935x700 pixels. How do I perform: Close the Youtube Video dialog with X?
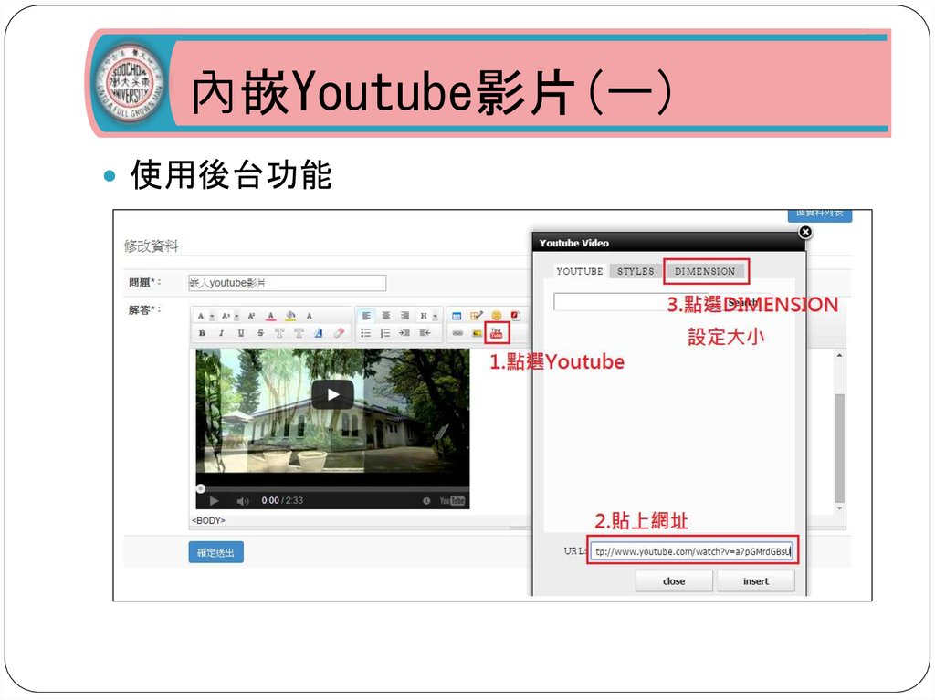pos(805,232)
